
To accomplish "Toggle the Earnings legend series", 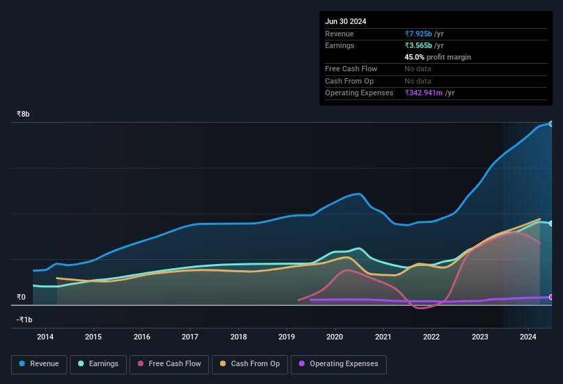I will (98, 364).
